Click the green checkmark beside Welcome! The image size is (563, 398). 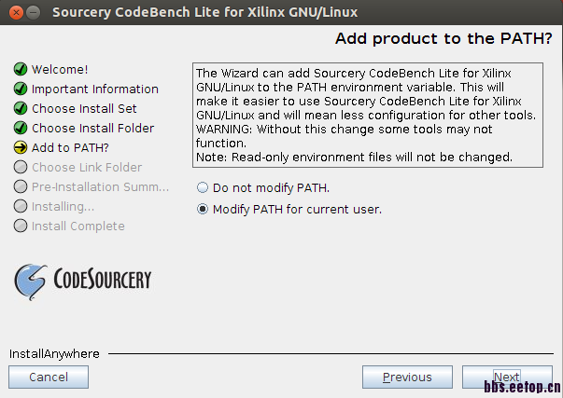coord(20,70)
